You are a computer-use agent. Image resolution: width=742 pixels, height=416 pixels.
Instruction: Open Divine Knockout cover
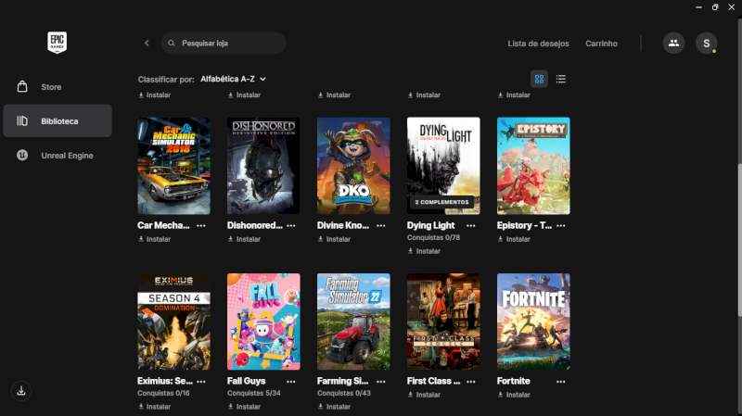click(x=353, y=166)
